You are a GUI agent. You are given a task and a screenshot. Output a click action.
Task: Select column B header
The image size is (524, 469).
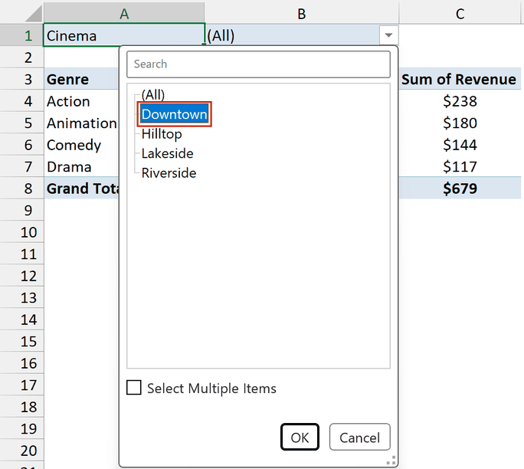[302, 13]
